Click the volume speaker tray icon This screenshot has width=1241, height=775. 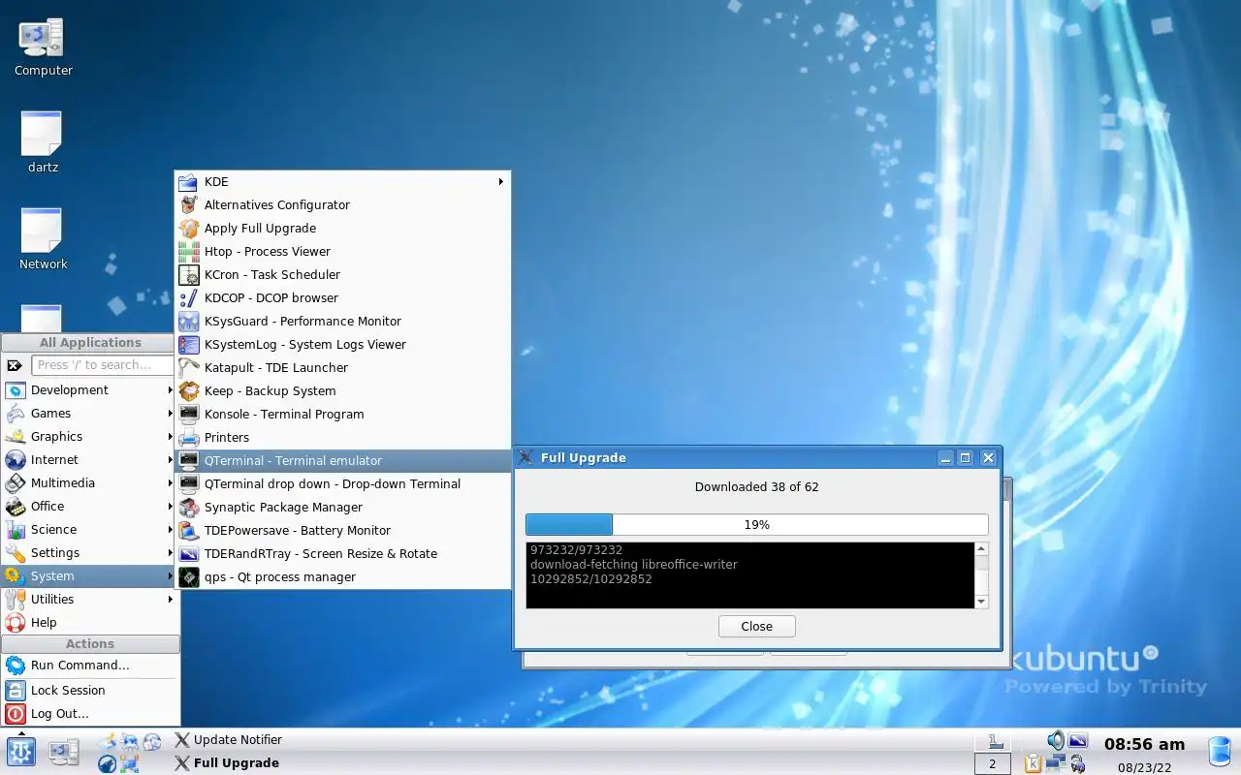[x=1056, y=741]
